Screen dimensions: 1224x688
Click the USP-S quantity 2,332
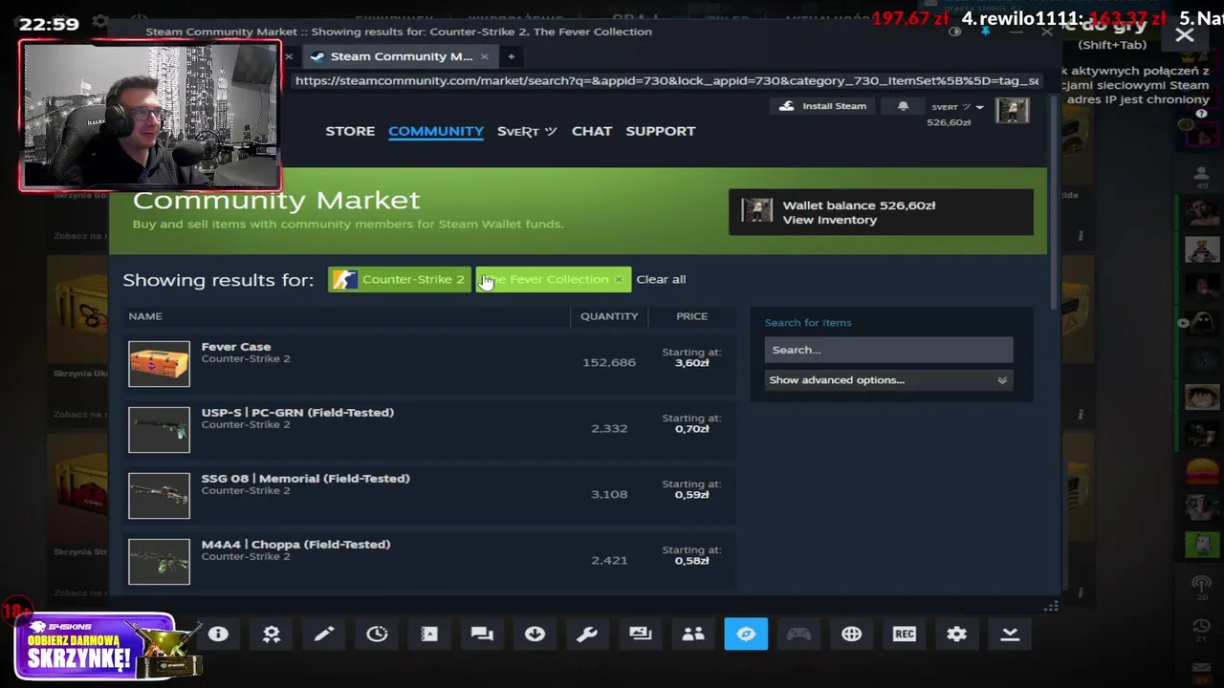[x=609, y=429]
